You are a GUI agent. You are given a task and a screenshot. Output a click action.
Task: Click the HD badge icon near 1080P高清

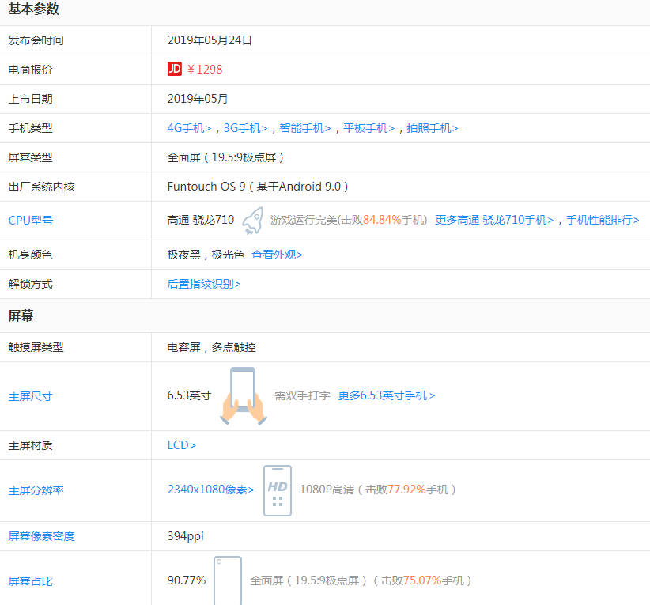[x=278, y=490]
